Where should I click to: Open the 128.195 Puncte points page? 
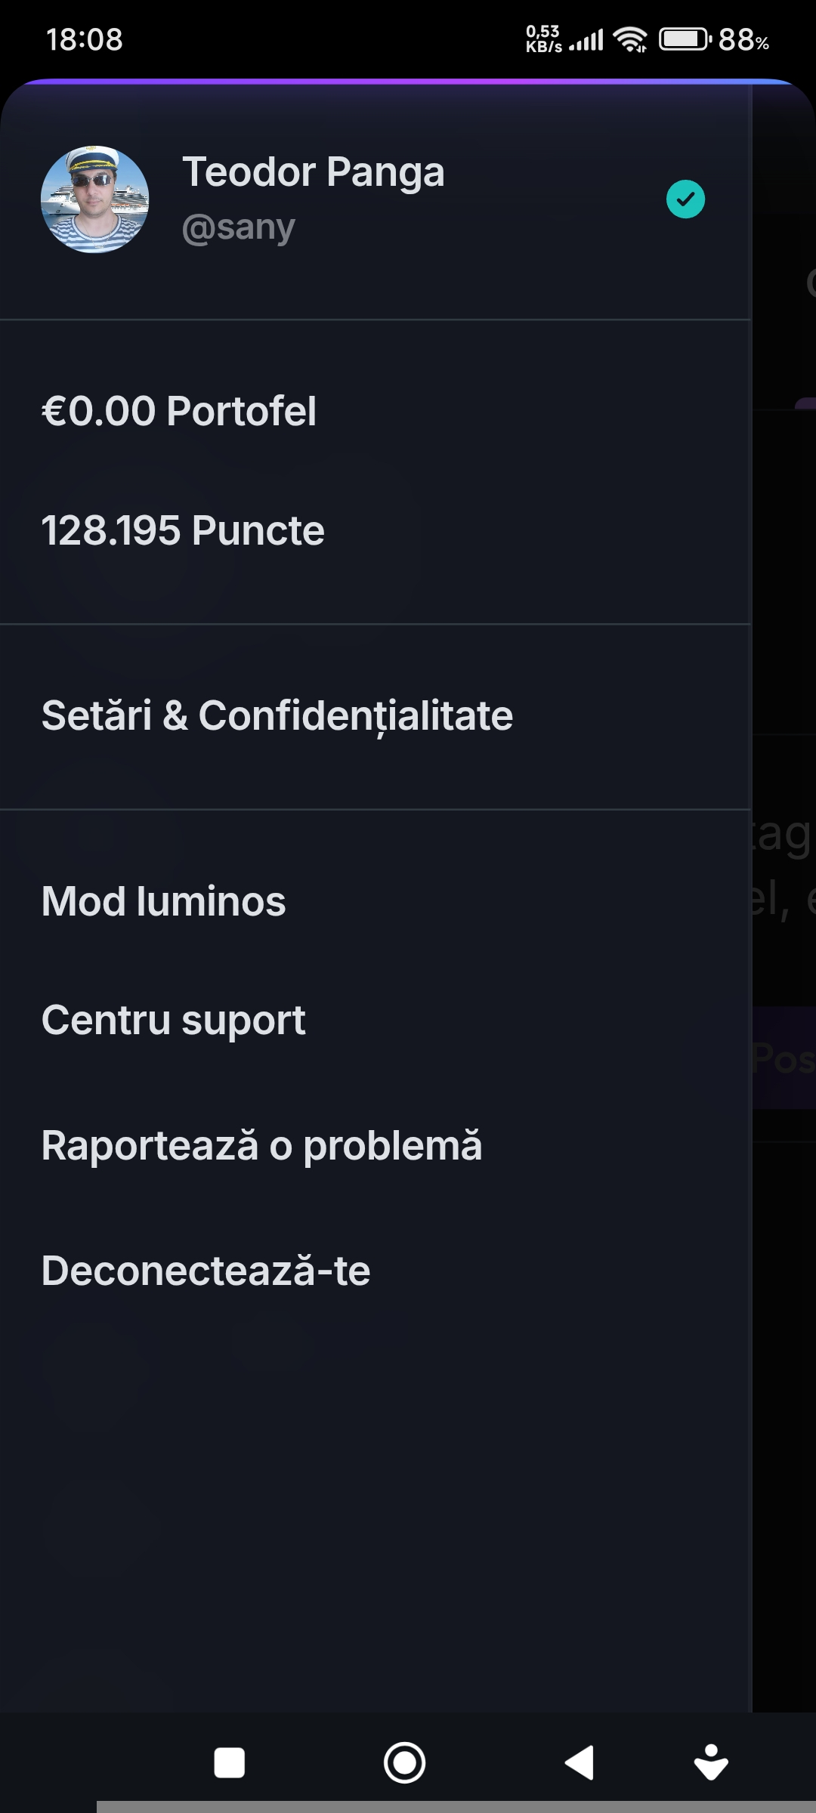click(183, 530)
